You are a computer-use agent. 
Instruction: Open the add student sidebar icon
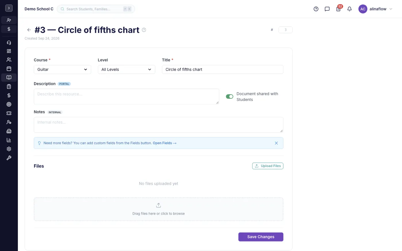9,20
